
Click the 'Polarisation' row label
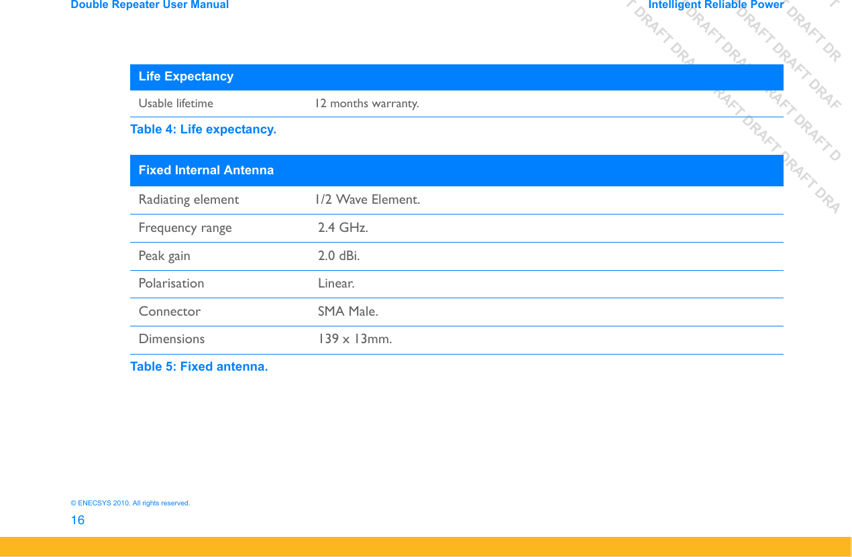[171, 284]
